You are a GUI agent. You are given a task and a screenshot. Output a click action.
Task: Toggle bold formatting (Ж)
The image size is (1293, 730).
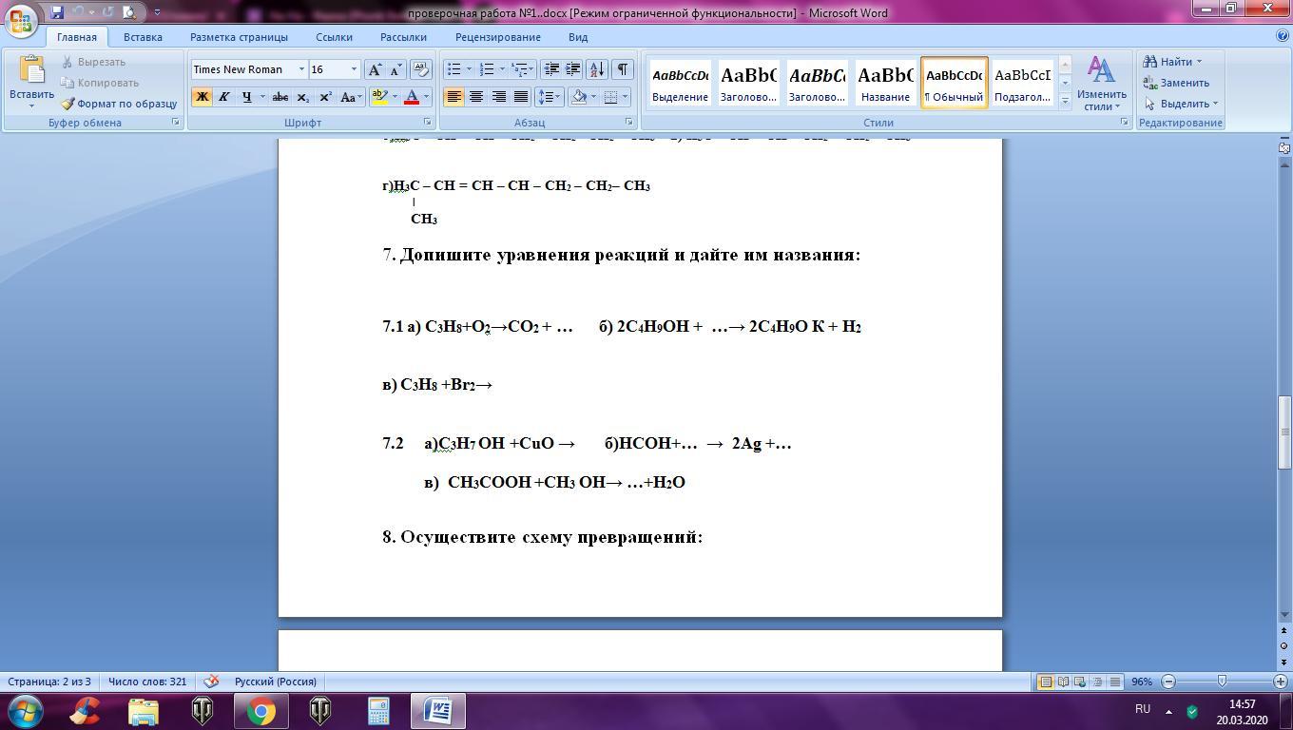(x=202, y=97)
